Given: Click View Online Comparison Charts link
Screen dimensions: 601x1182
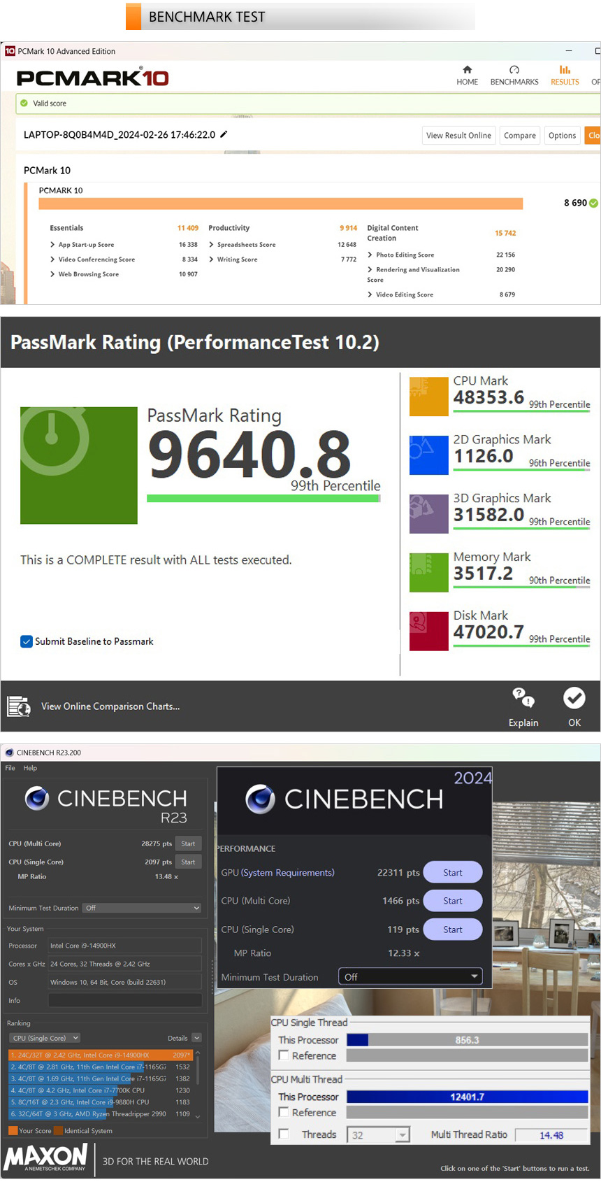Looking at the screenshot, I should coord(110,706).
